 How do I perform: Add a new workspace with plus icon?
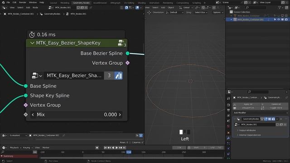click(x=204, y=3)
